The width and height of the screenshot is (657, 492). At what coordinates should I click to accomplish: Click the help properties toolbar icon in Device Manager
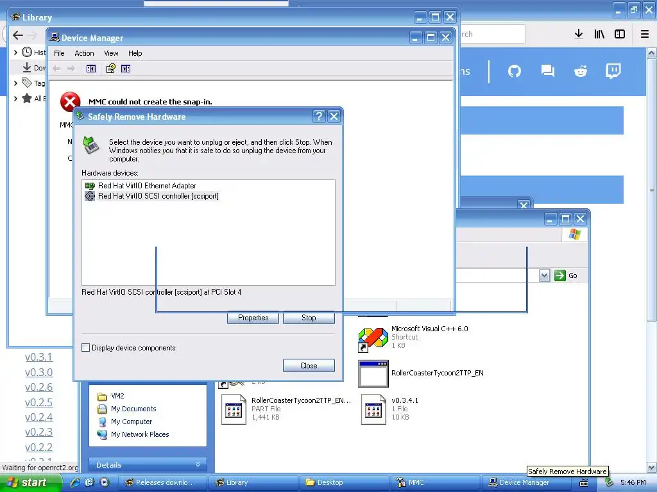coord(110,69)
